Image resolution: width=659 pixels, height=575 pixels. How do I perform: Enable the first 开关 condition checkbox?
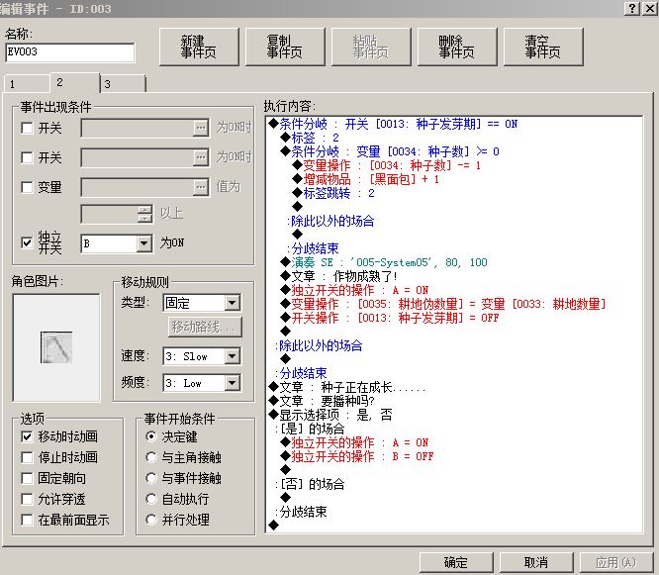[x=27, y=128]
